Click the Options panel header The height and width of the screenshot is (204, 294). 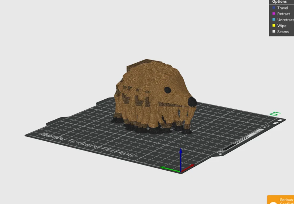point(279,2)
